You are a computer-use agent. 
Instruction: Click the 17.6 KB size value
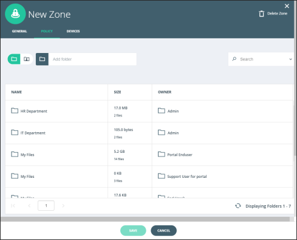point(120,195)
